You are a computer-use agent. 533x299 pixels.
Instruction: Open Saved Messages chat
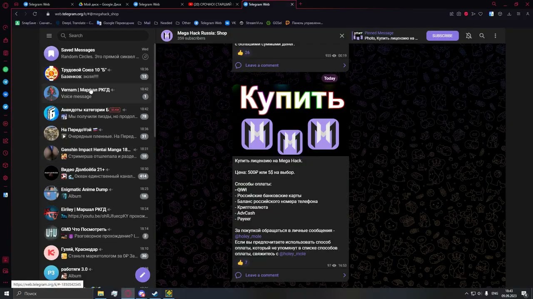click(97, 53)
